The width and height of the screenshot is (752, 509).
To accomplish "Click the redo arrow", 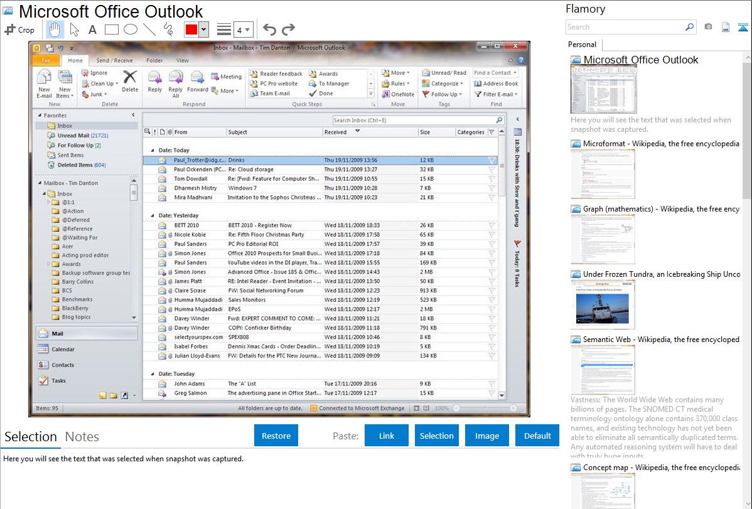I will coord(288,29).
